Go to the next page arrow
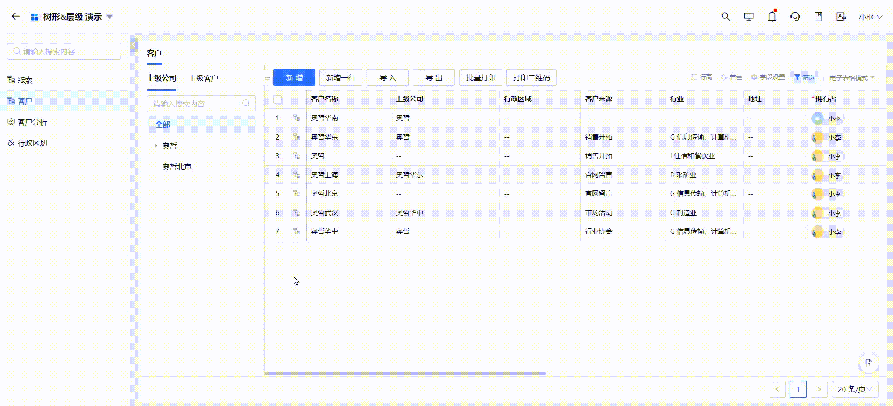This screenshot has height=406, width=893. coord(819,389)
